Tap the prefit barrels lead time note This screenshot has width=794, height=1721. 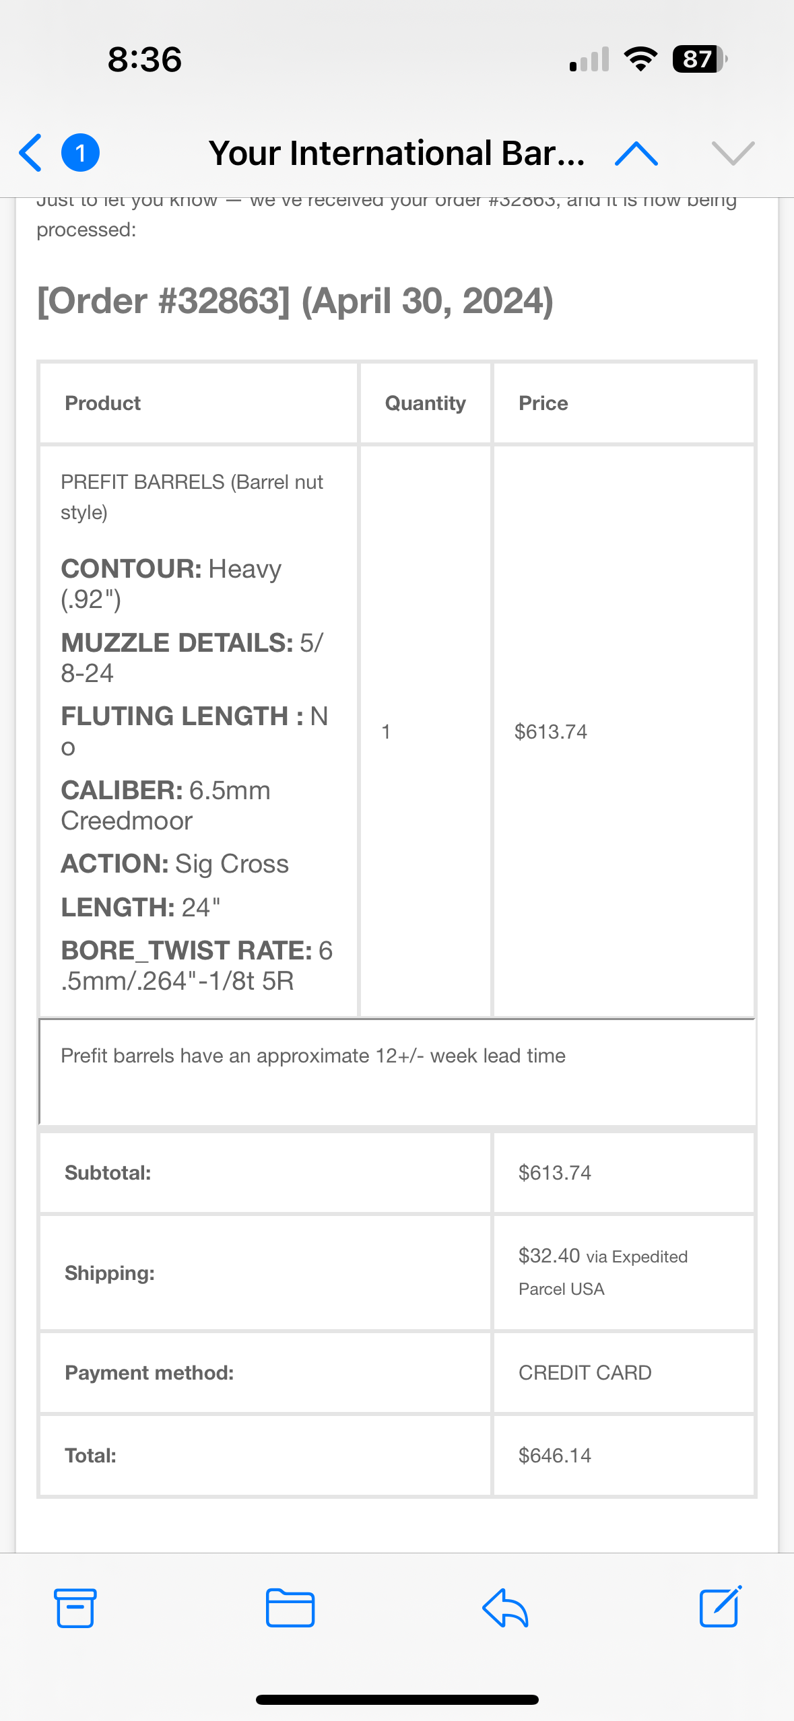pyautogui.click(x=313, y=1056)
